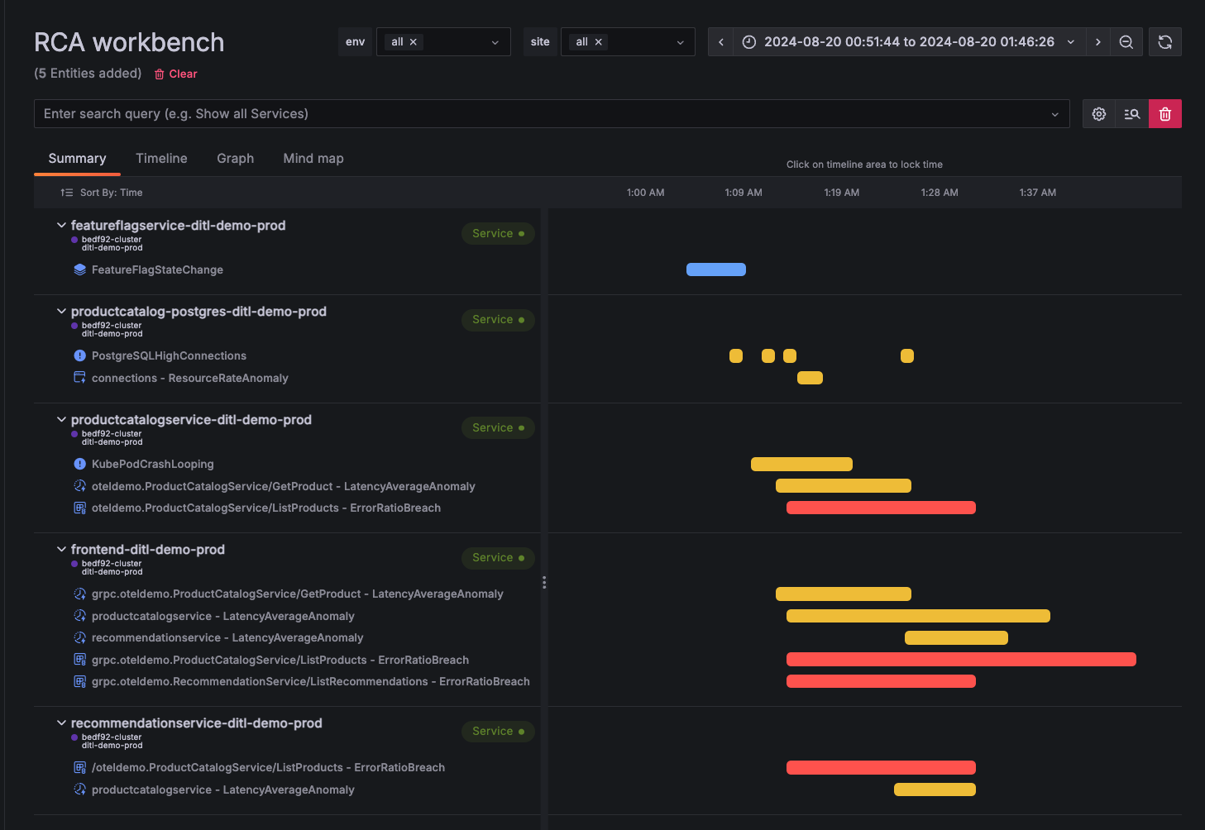Click the ErrorRatioBreach icon on ListProducts row
The width and height of the screenshot is (1205, 830).
[79, 508]
